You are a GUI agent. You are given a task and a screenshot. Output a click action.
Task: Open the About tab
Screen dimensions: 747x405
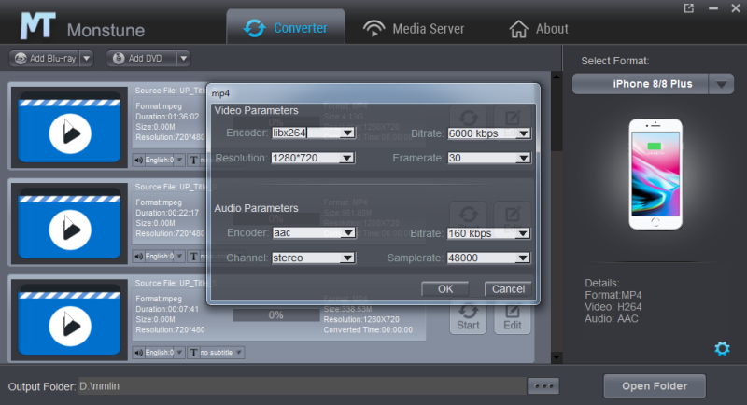[538, 28]
